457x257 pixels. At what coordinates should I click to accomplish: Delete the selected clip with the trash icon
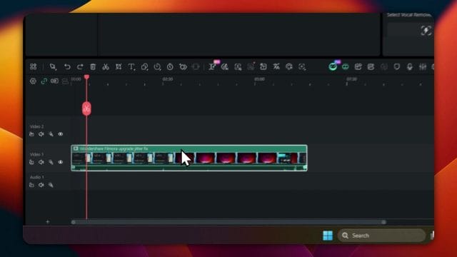pos(93,66)
